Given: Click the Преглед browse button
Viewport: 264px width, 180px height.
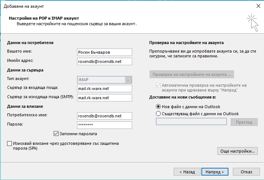Looking at the screenshot, I should (x=244, y=122).
